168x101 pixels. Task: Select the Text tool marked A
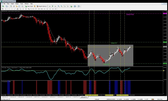tap(23, 9)
